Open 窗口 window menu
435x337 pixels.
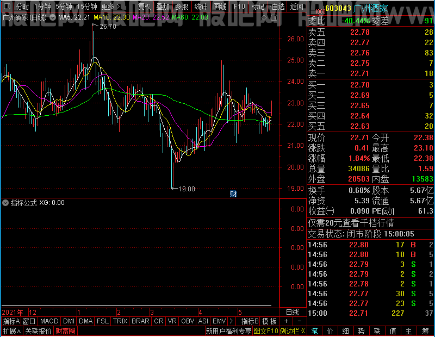(29, 321)
